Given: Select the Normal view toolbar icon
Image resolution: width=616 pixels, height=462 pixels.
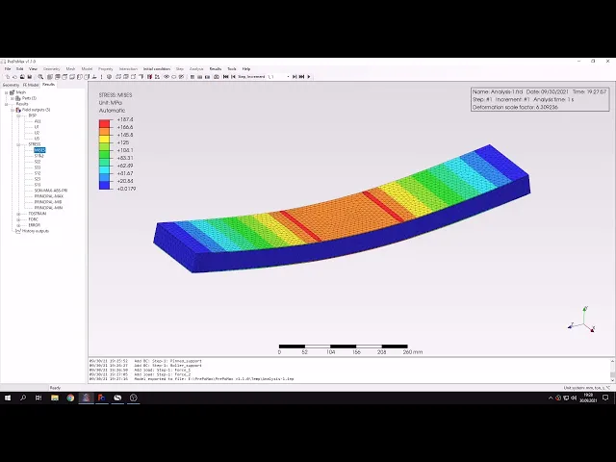Looking at the screenshot, I should click(94, 77).
